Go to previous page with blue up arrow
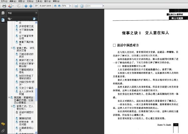This screenshot has width=188, height=134. click(26, 6)
